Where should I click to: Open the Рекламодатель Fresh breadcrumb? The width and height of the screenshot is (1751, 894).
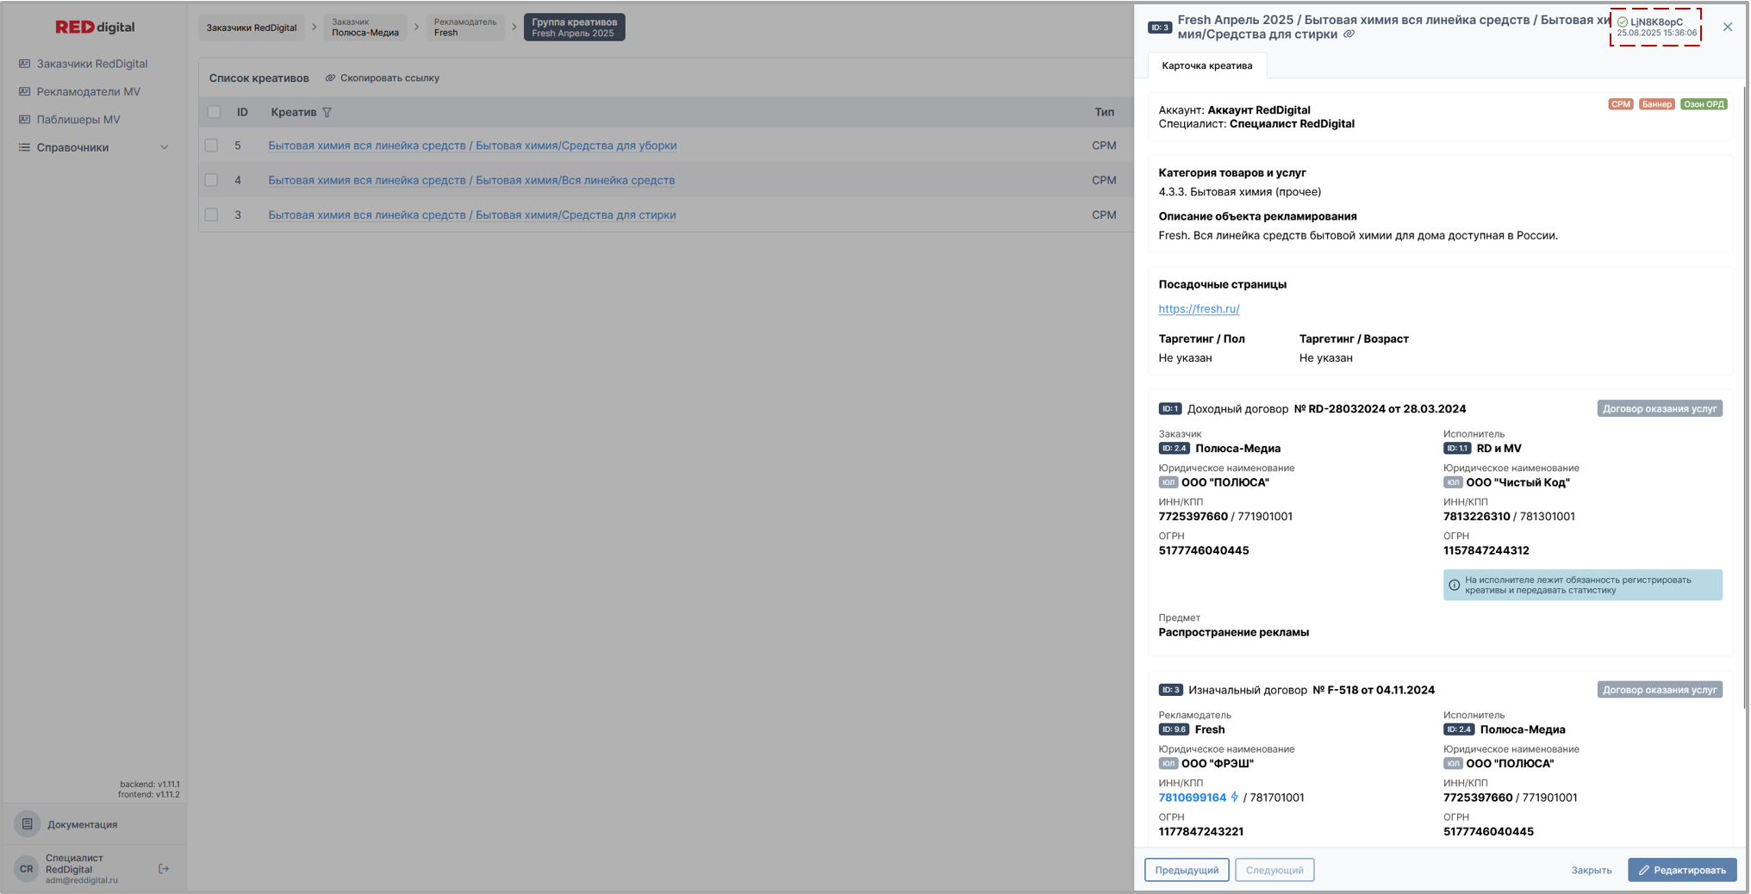coord(464,28)
